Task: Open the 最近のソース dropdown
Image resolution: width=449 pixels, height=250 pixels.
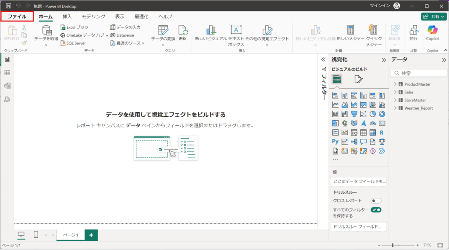Action: coord(128,43)
